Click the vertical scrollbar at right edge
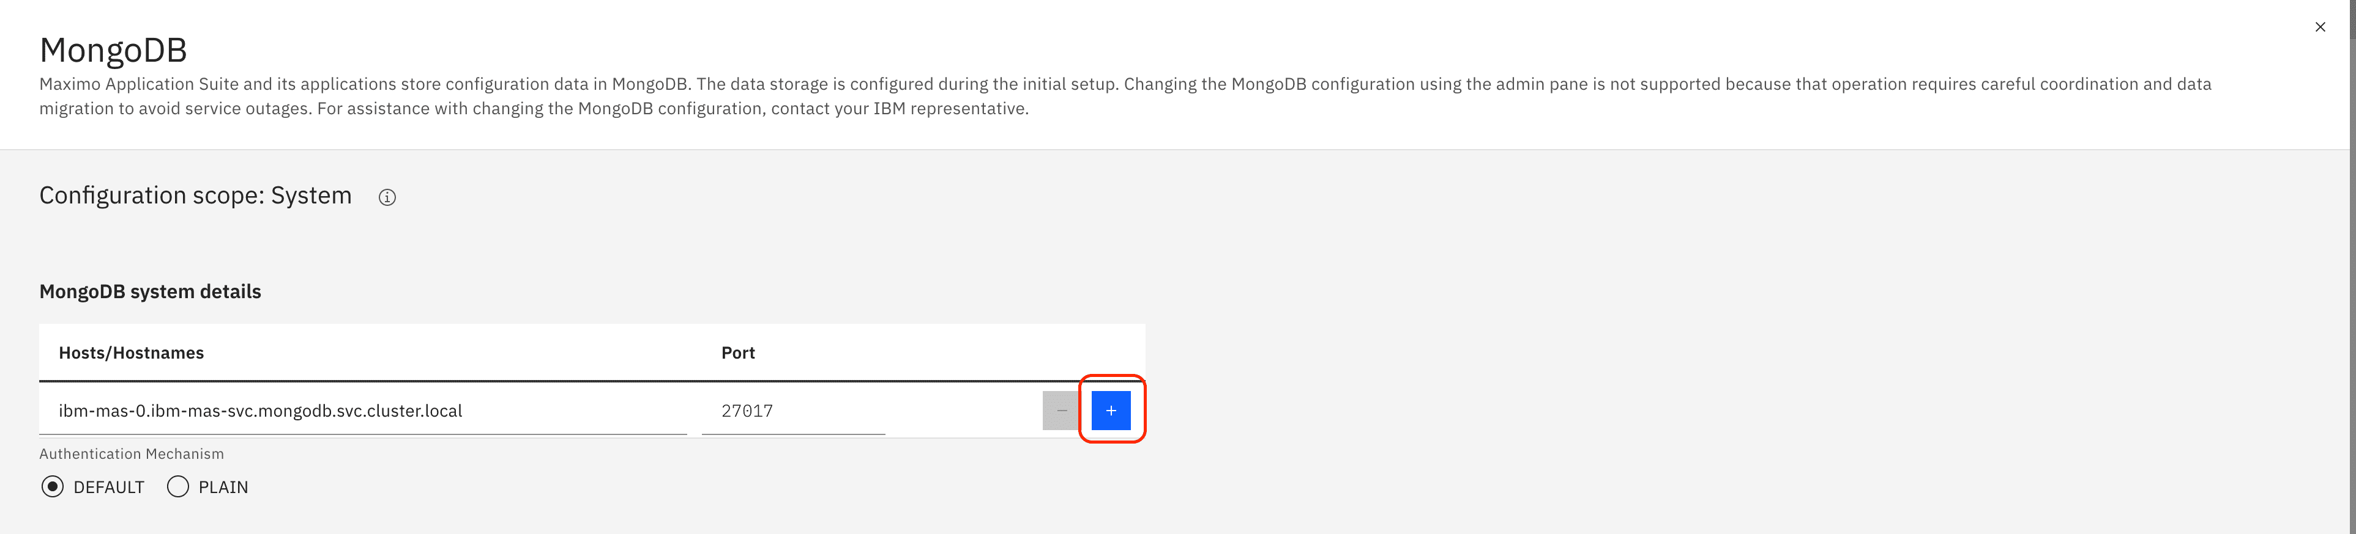This screenshot has height=534, width=2356. pos(2352,266)
